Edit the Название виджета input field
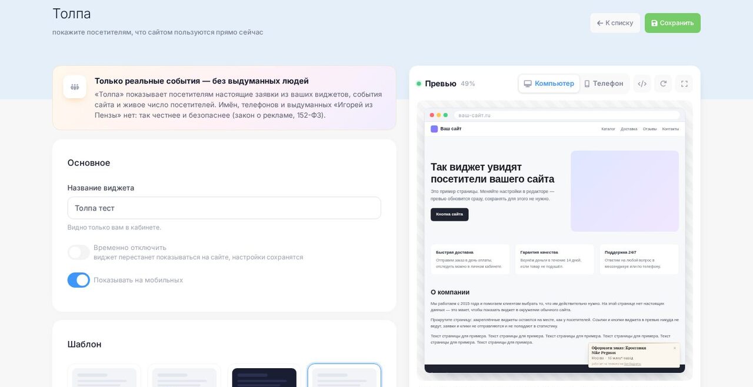This screenshot has height=387, width=753. [224, 208]
